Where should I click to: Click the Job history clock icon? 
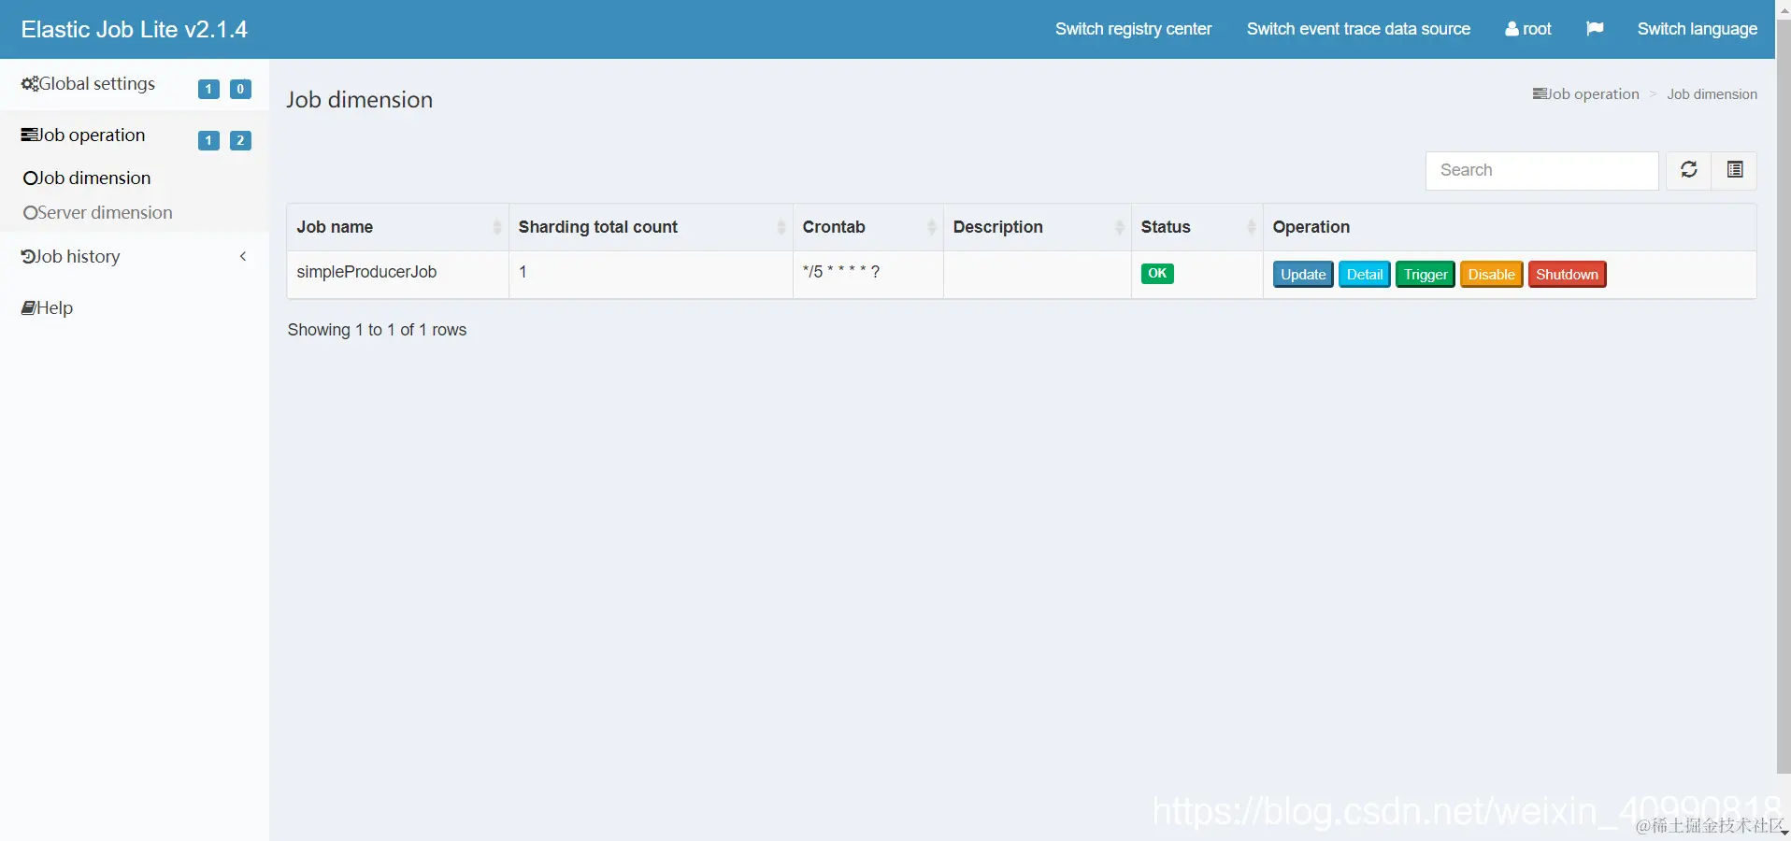pyautogui.click(x=28, y=256)
